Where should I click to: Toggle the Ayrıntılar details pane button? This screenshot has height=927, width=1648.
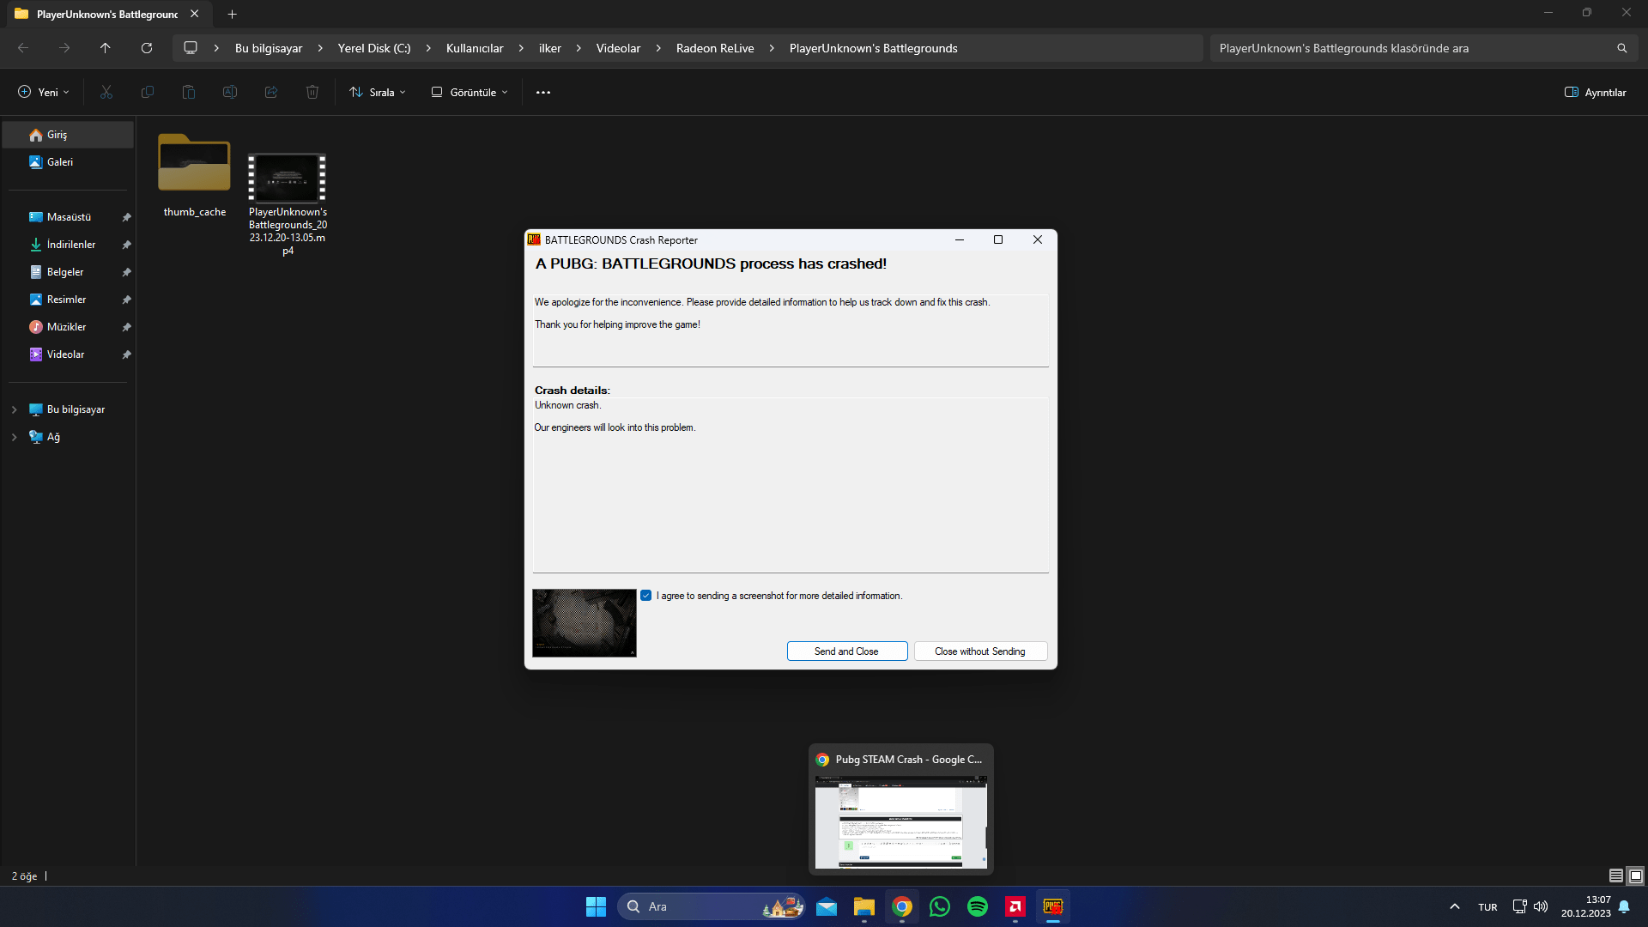point(1596,92)
